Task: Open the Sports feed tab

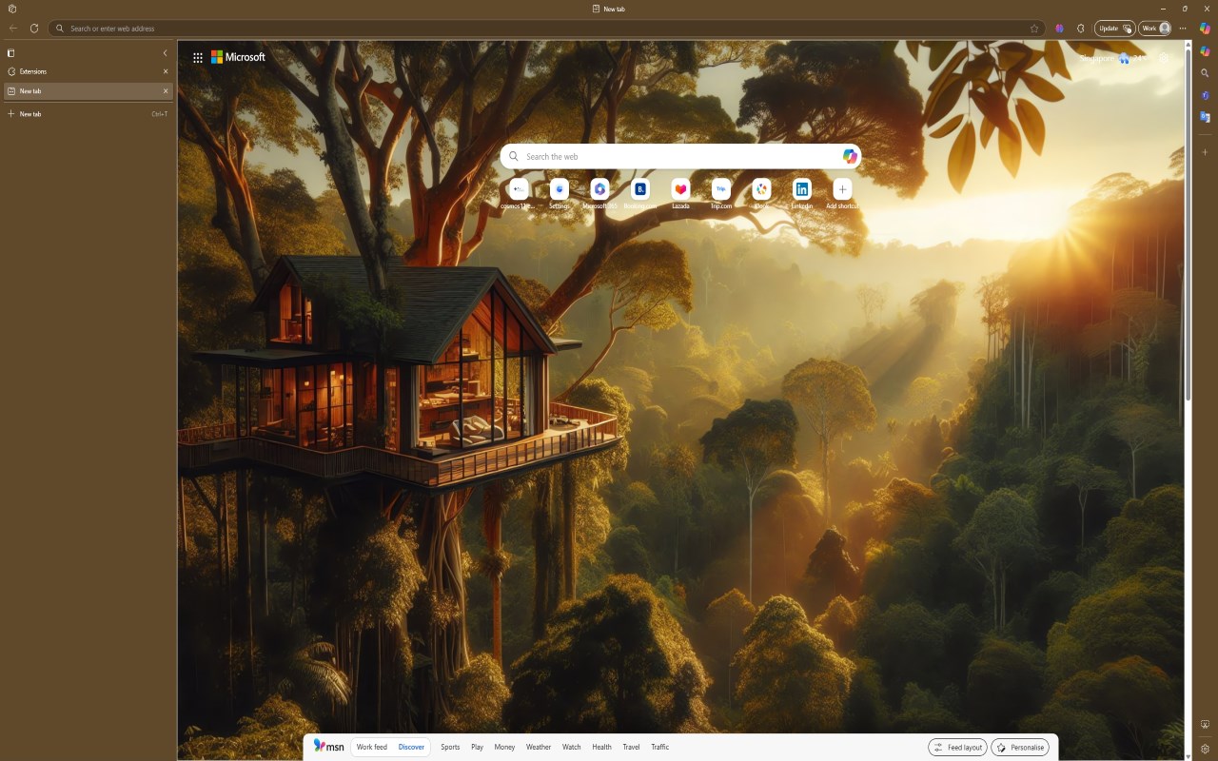Action: coord(450,747)
